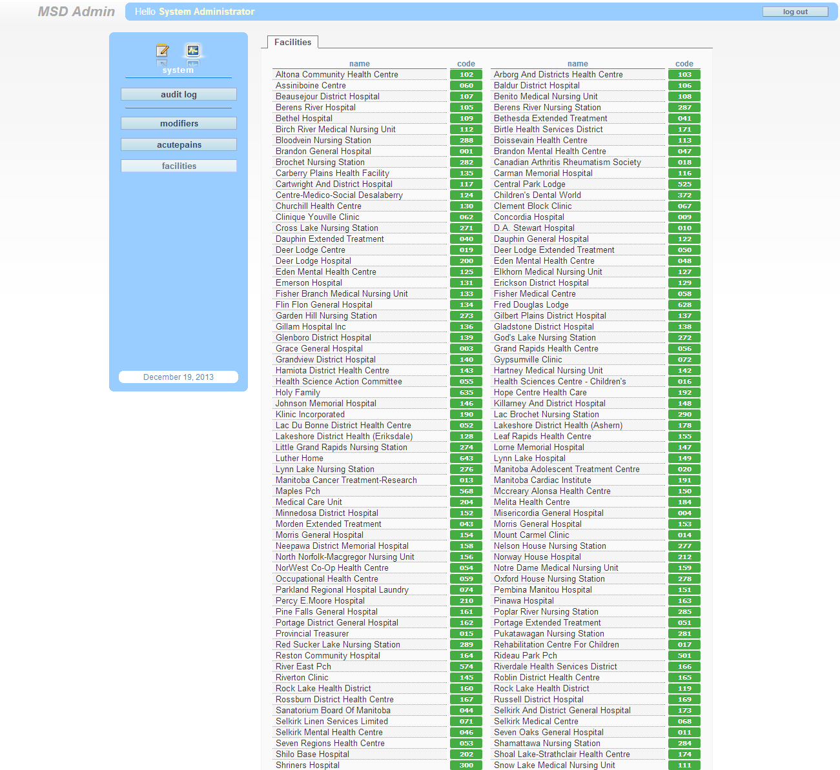Open Churchill Health Centre
The height and width of the screenshot is (770, 840).
pos(318,206)
